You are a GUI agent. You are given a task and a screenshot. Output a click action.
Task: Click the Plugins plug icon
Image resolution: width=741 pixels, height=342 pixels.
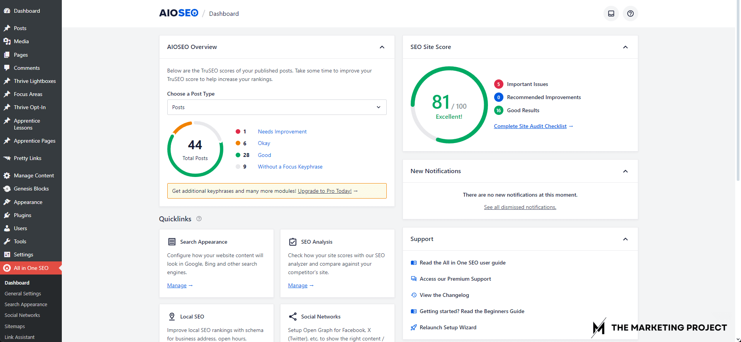7,215
